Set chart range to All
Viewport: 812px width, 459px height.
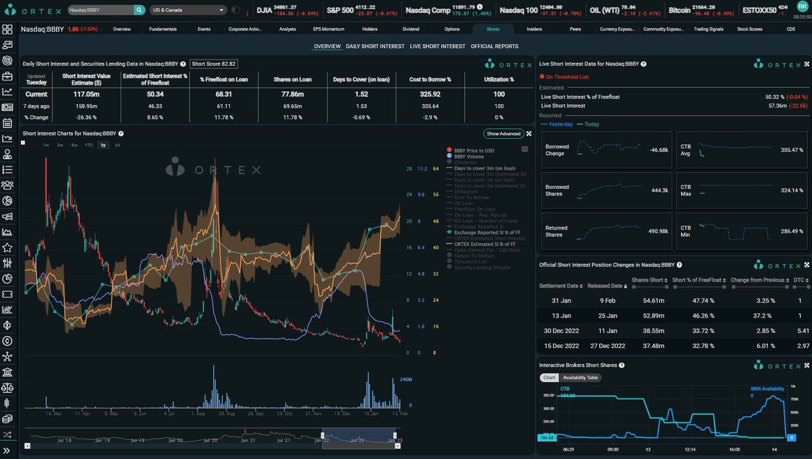118,145
